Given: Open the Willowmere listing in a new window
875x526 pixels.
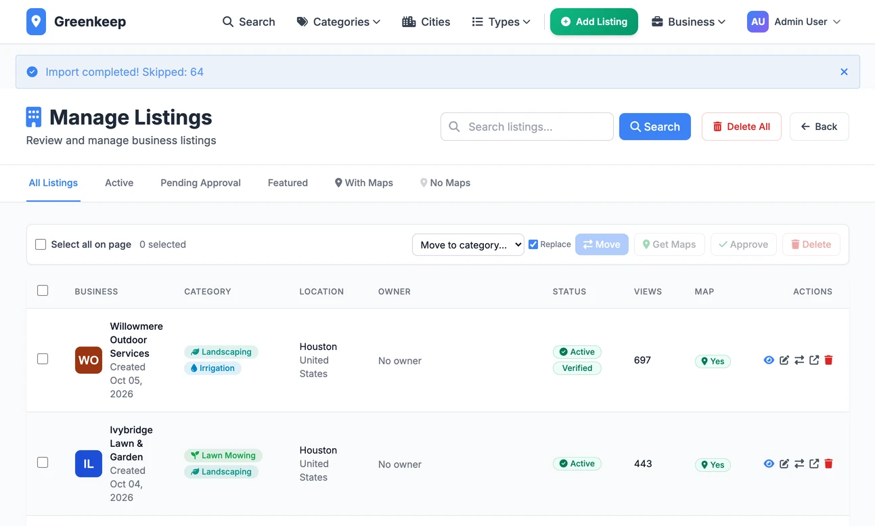Looking at the screenshot, I should click(814, 360).
